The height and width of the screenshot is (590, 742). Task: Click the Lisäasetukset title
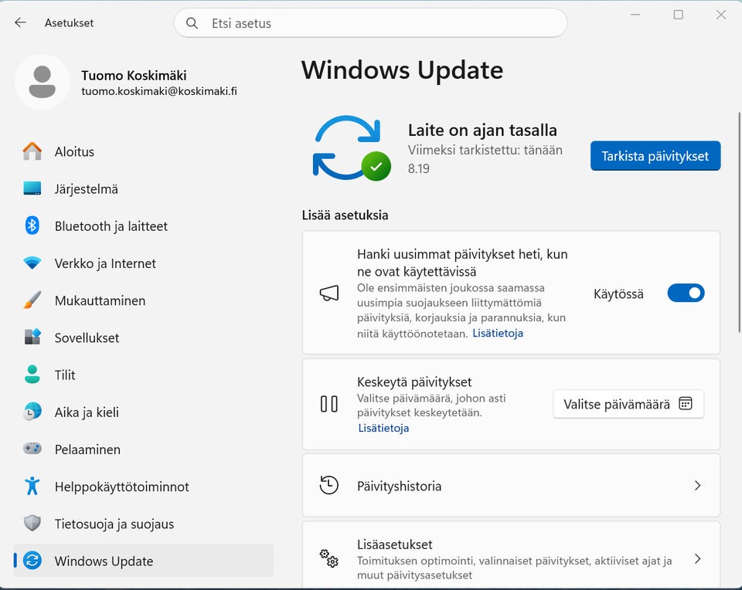click(x=395, y=544)
